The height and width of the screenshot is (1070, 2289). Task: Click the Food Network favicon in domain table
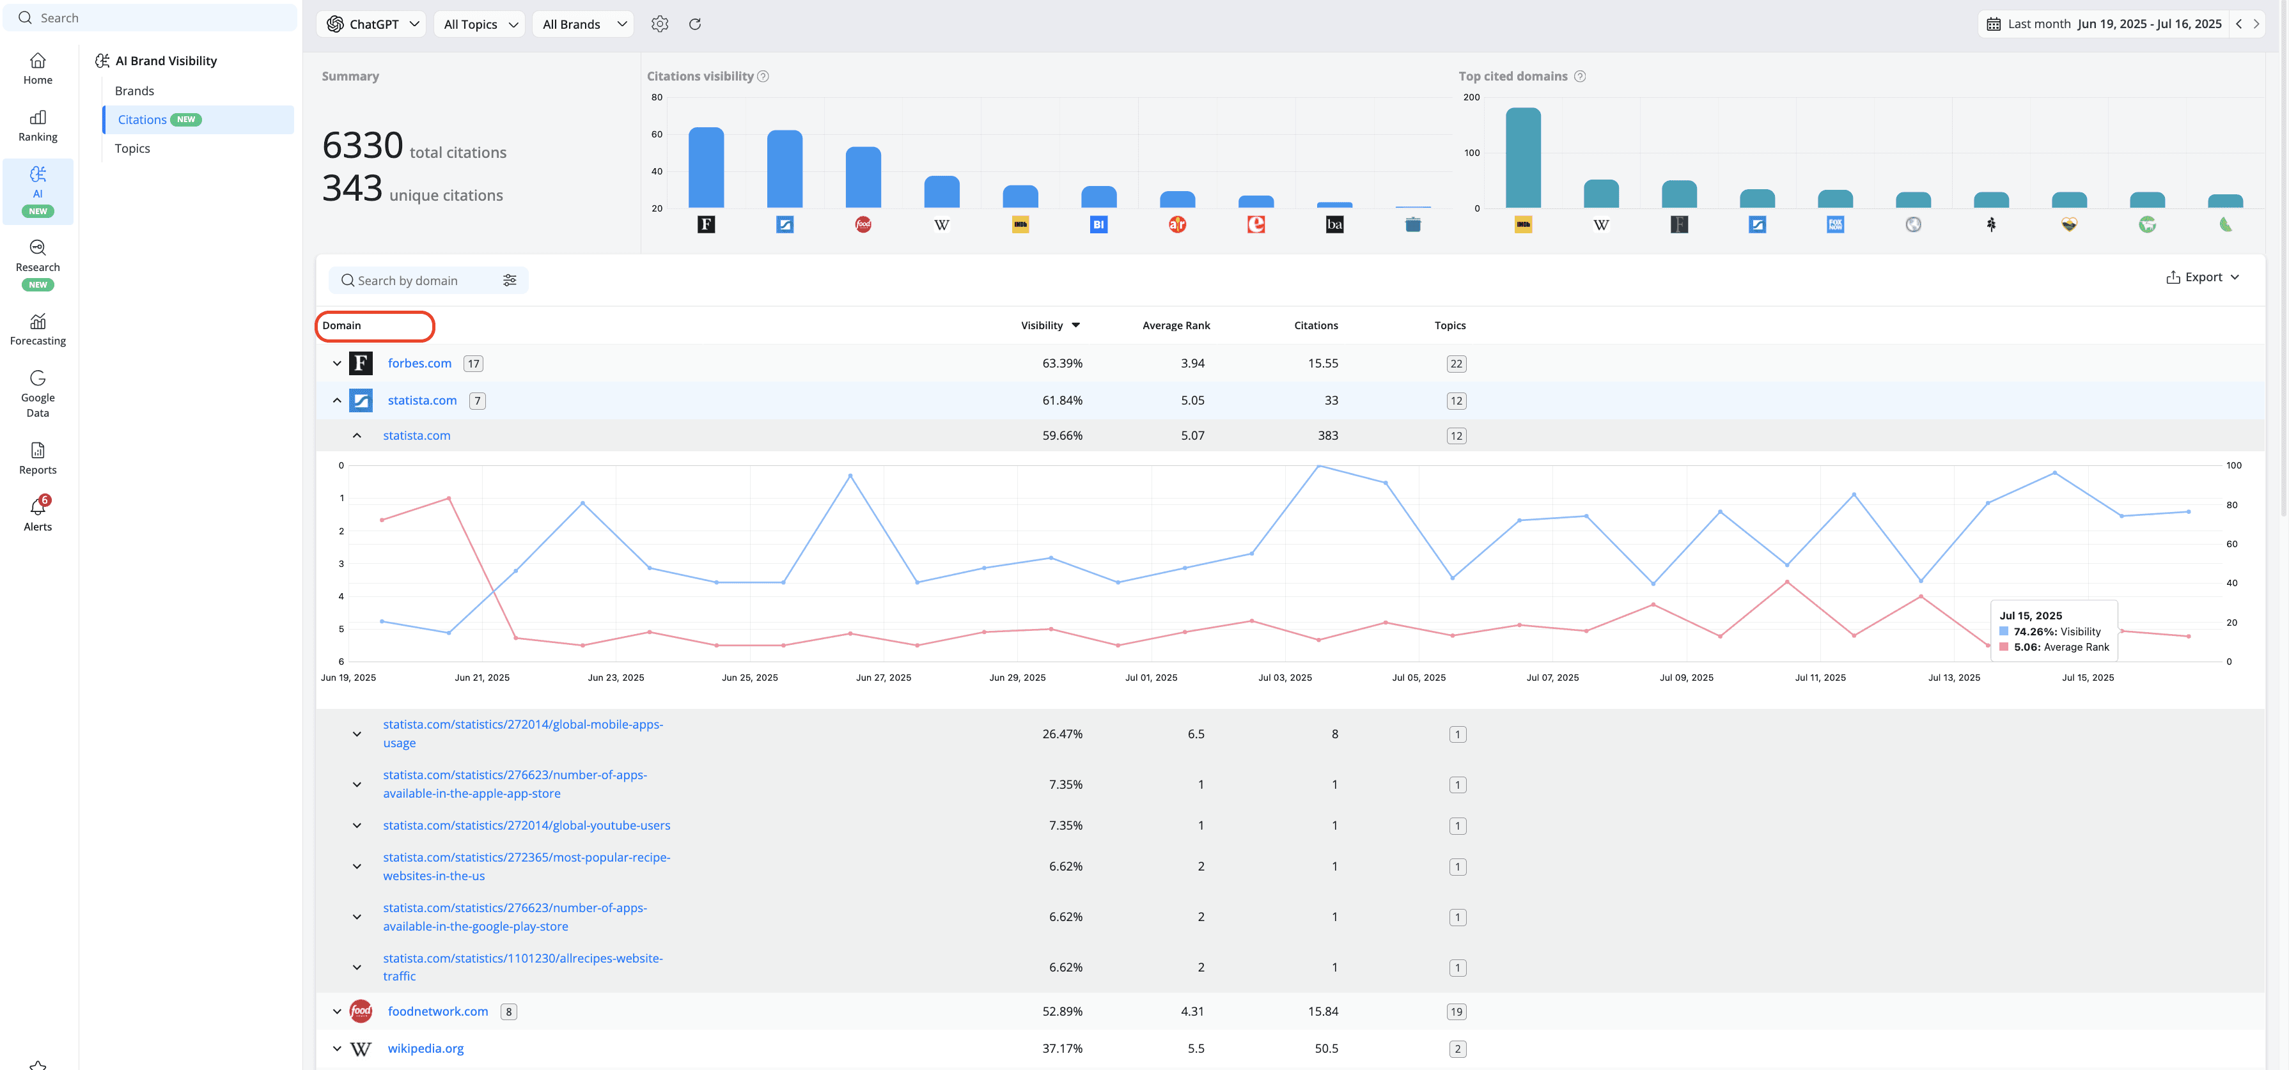pyautogui.click(x=361, y=1011)
